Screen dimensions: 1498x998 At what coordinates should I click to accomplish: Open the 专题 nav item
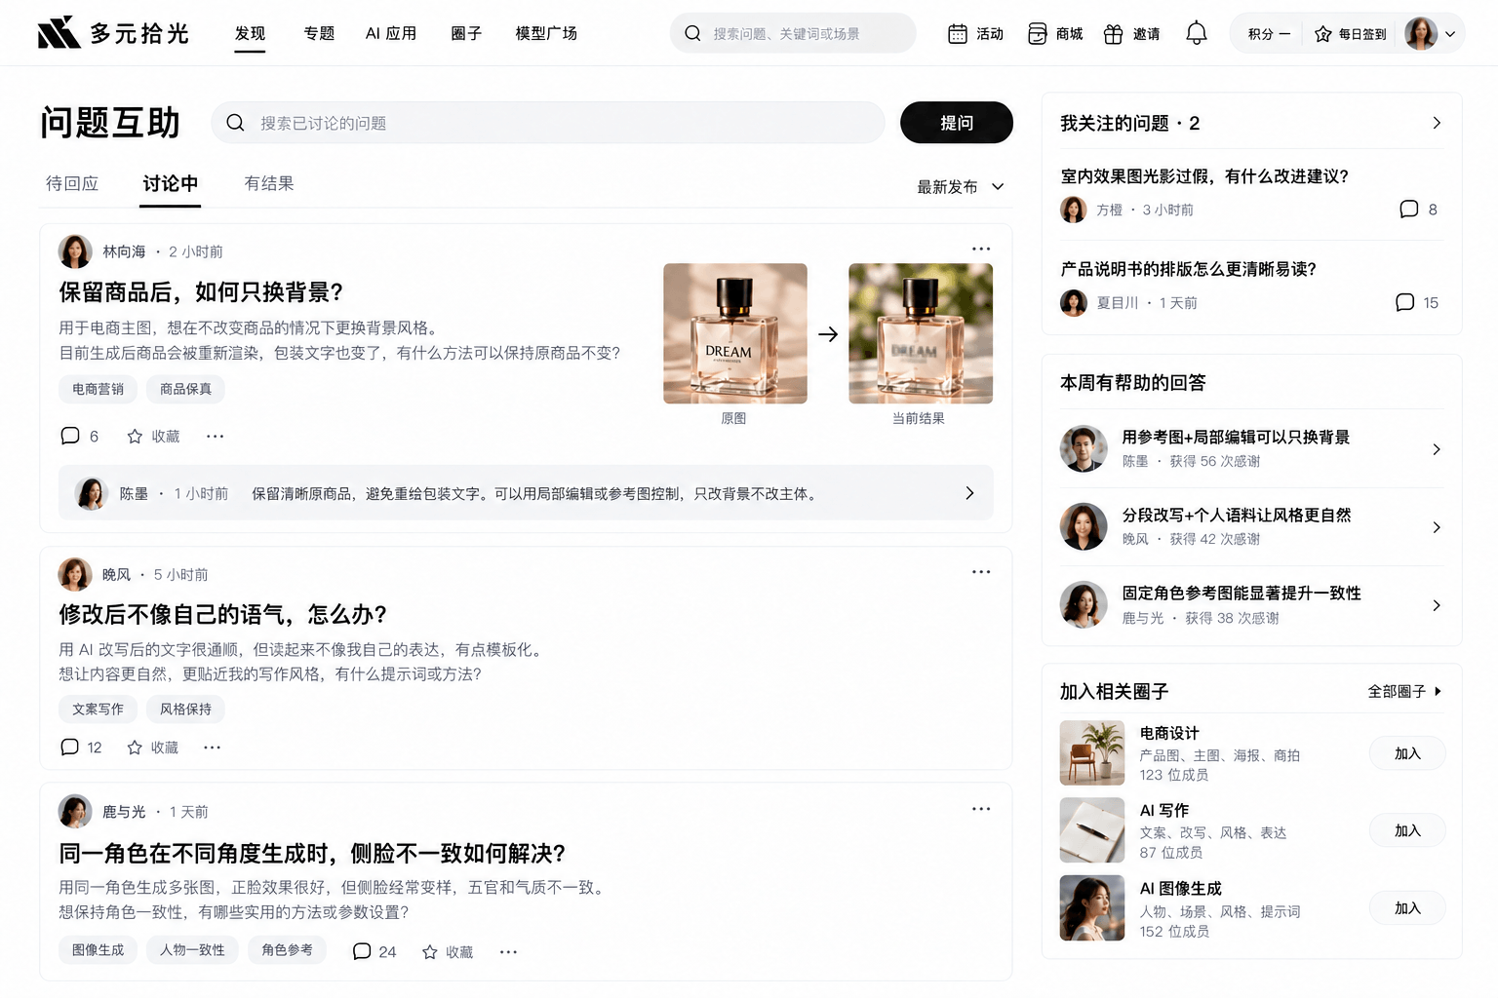click(319, 33)
